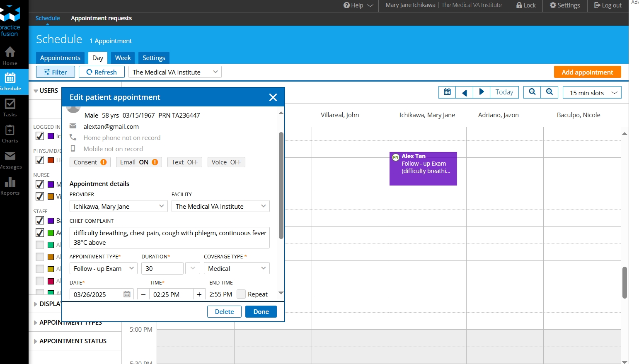Click the mobile phone icon

(73, 148)
